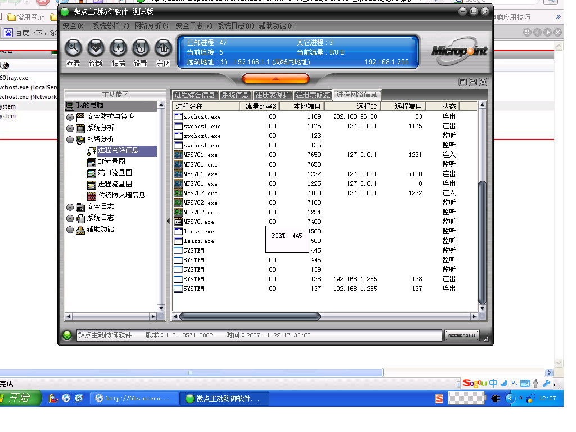
Task: Click the Sogou input method logo
Action: [x=475, y=383]
